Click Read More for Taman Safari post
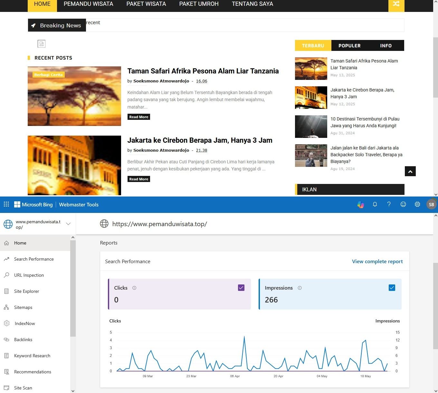This screenshot has width=438, height=393. [139, 117]
